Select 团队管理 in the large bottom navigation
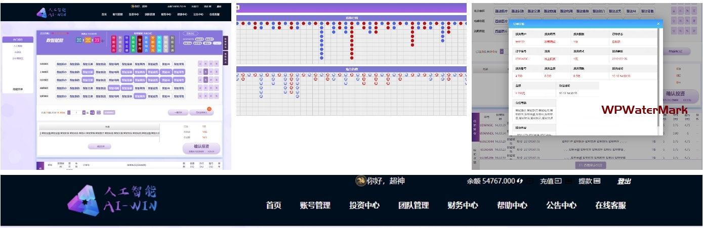The height and width of the screenshot is (228, 703). (413, 205)
